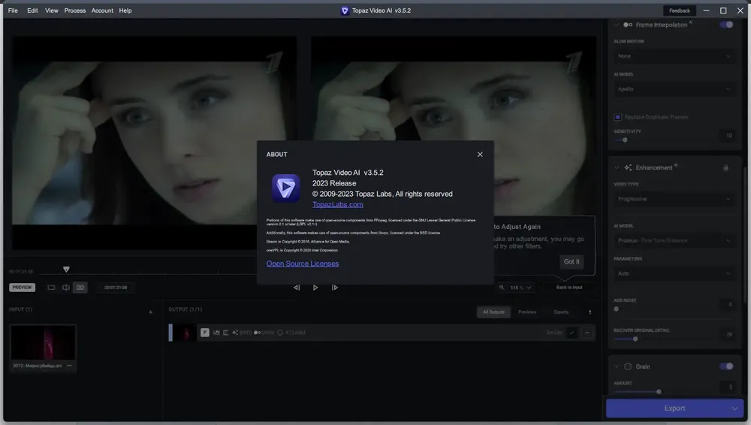Switch to single view layout

(x=51, y=288)
